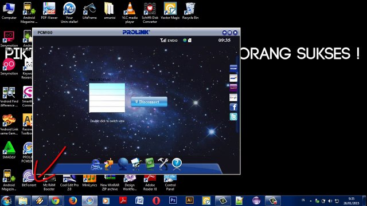Select the Android Find difference desktop icon
The height and width of the screenshot is (206, 367).
tap(9, 97)
